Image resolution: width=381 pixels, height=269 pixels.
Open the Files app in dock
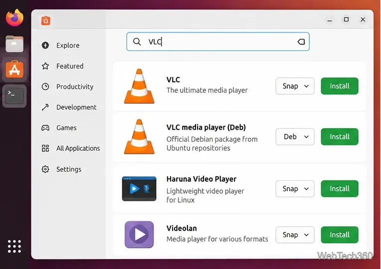coord(14,44)
